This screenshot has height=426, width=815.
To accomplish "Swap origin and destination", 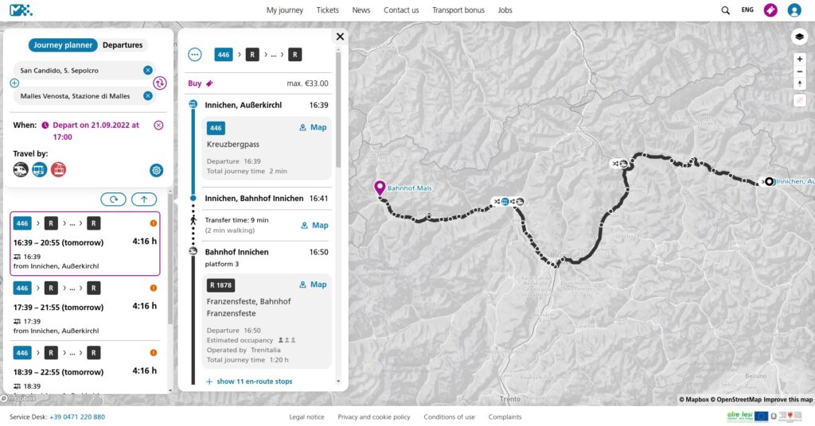I will coord(159,83).
